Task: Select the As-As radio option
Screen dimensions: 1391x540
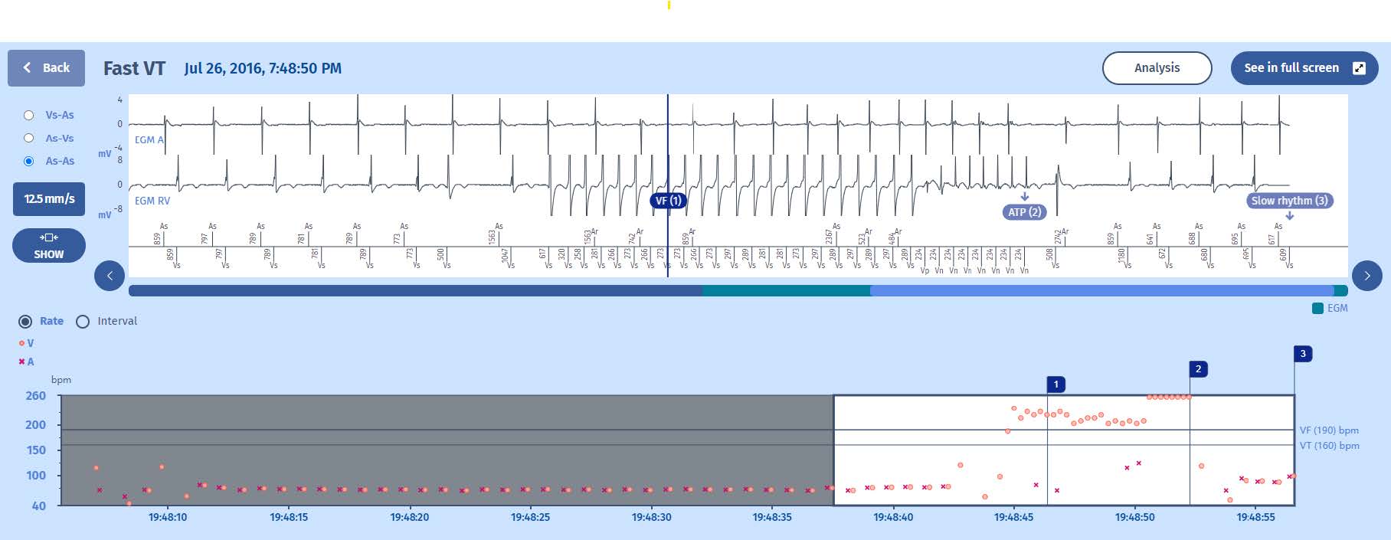Action: click(x=29, y=161)
